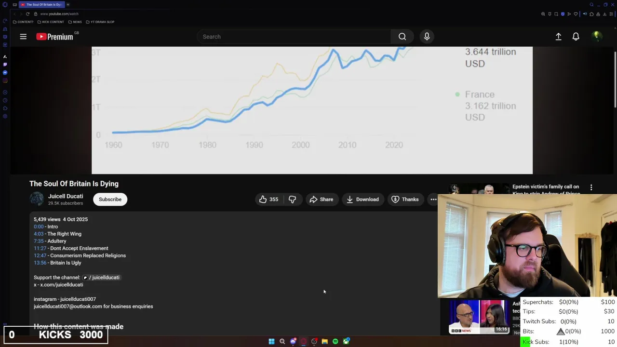Open the YouTube upload/create icon
This screenshot has height=347, width=617.
point(558,37)
